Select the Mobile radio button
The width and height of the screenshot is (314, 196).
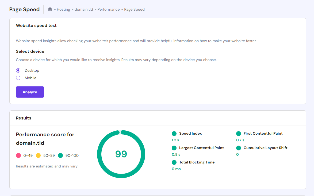(x=18, y=78)
